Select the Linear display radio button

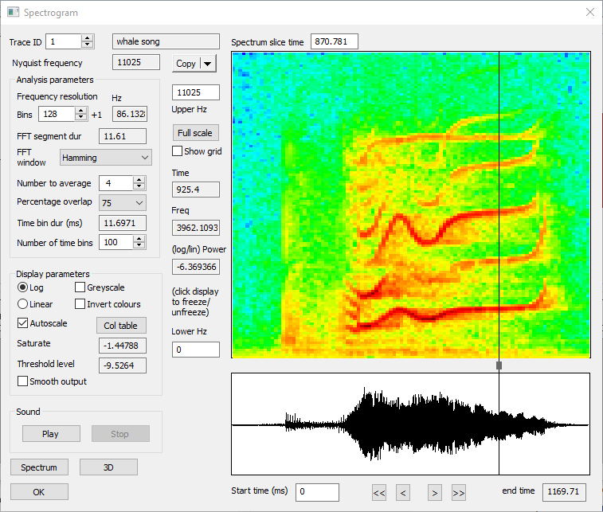(22, 304)
